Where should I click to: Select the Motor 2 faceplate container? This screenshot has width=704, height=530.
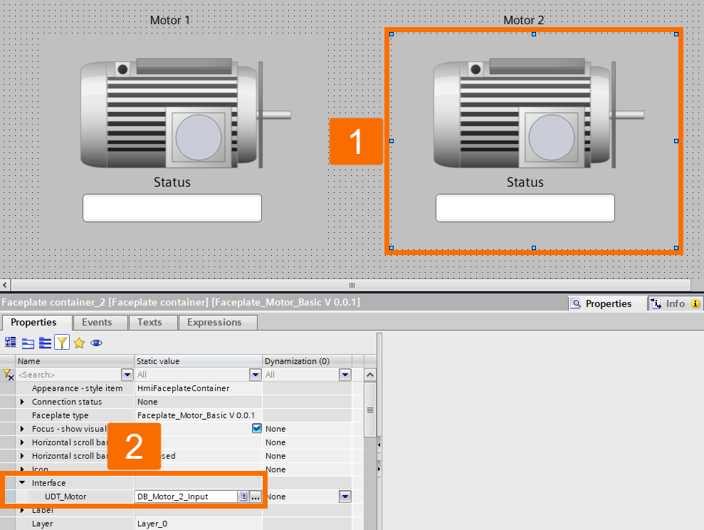click(x=532, y=139)
